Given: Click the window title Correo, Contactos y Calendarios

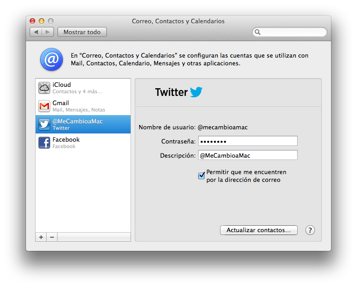Looking at the screenshot, I should click(x=178, y=21).
